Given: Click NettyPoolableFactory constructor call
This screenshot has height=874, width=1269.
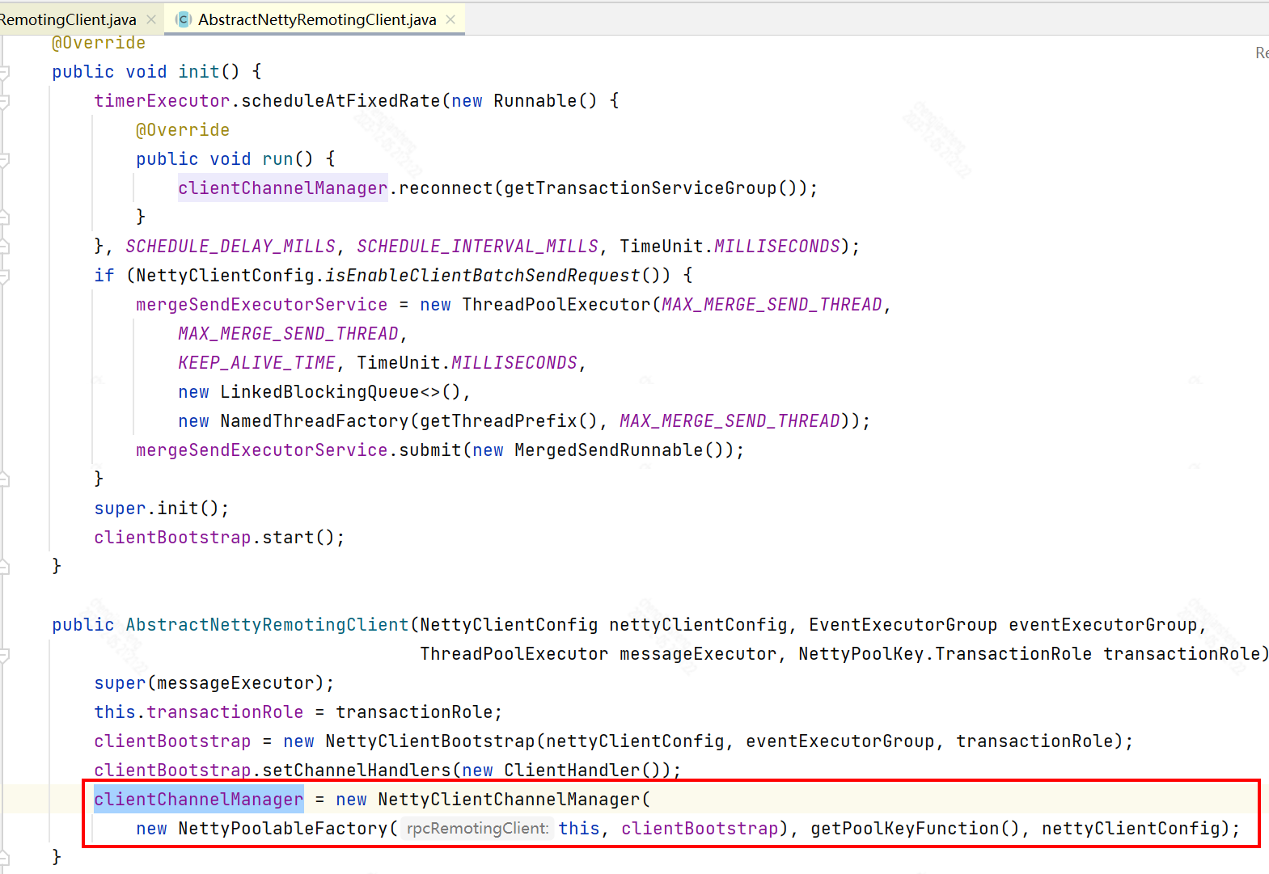Looking at the screenshot, I should pyautogui.click(x=283, y=828).
